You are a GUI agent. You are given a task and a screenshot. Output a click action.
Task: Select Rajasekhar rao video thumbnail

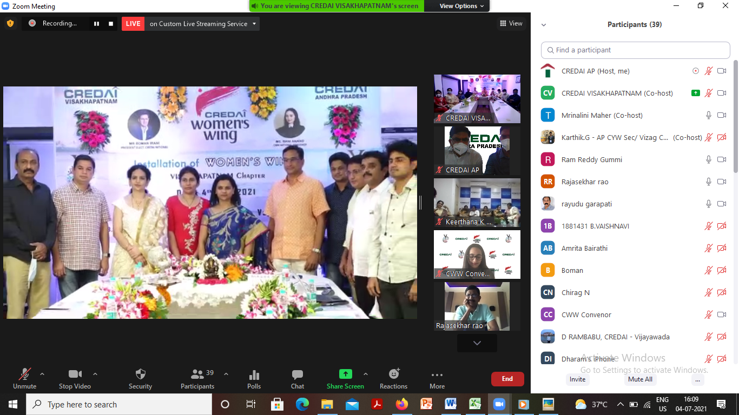pos(477,306)
